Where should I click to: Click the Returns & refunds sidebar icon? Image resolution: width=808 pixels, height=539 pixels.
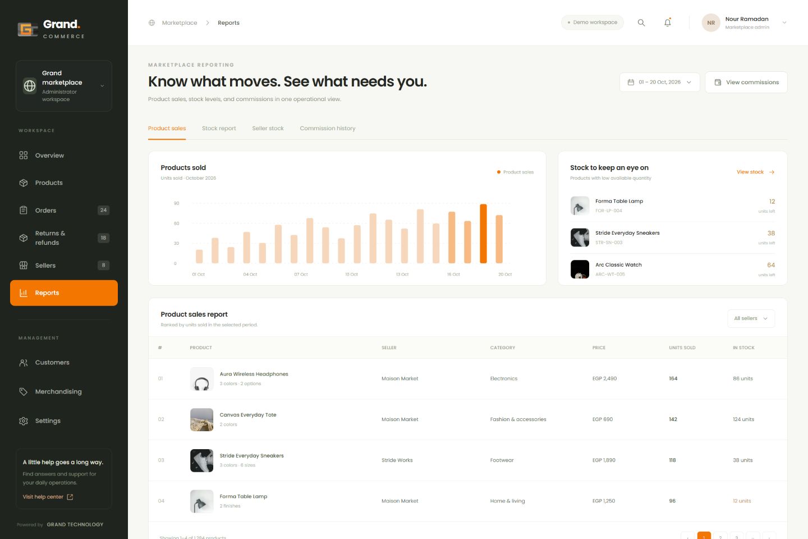click(24, 238)
